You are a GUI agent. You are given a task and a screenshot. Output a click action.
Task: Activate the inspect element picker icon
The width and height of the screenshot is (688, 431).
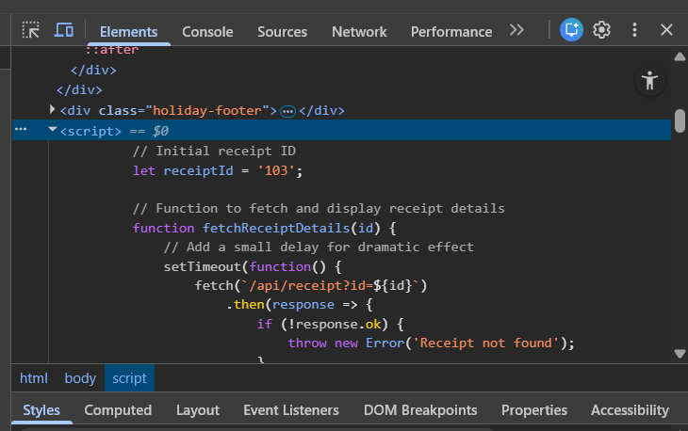(31, 30)
